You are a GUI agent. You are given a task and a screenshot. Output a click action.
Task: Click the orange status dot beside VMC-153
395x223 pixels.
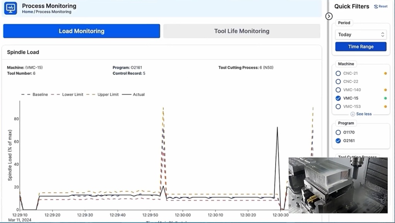385,107
